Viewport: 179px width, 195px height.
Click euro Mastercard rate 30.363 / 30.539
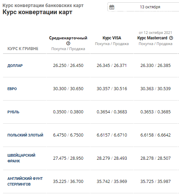point(155,89)
